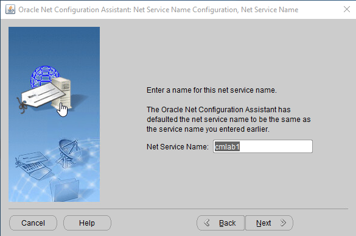356x236 pixels.
Task: Click "Enter a name for this net service name."
Action: point(212,90)
